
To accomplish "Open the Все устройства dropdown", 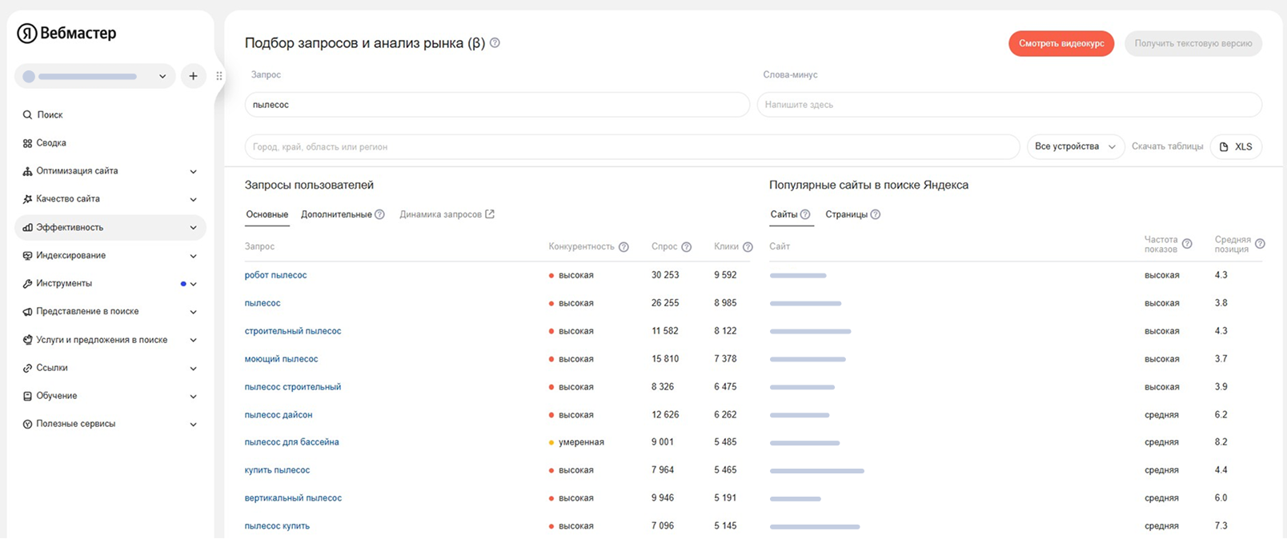I will 1076,147.
